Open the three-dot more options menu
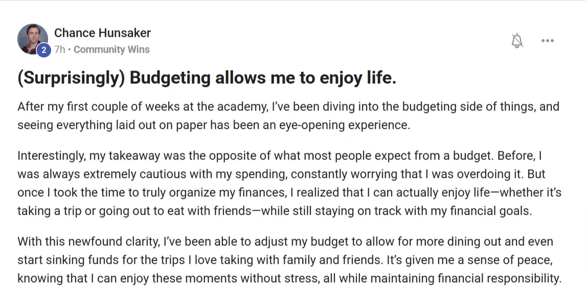Image resolution: width=586 pixels, height=296 pixels. (x=548, y=41)
